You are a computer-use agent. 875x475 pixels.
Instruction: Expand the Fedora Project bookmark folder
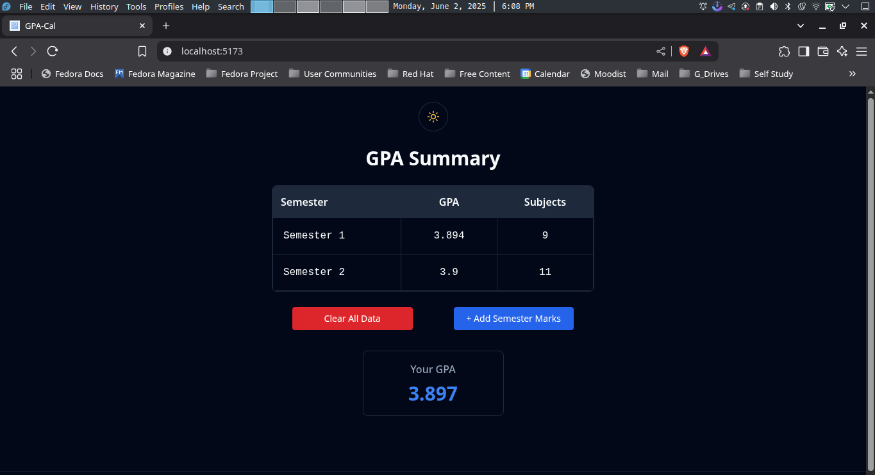click(242, 74)
